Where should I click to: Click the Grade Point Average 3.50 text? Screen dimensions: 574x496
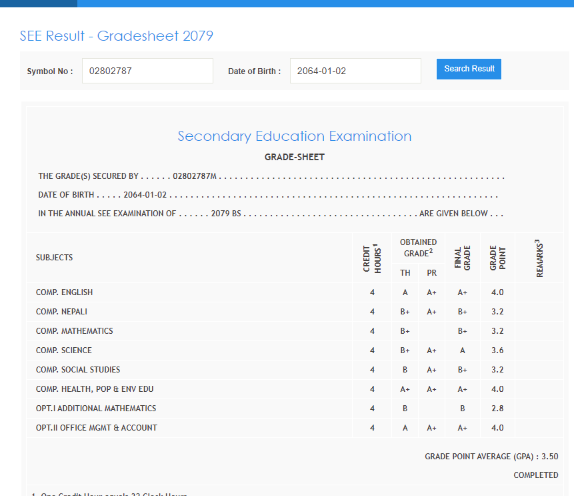pos(491,457)
